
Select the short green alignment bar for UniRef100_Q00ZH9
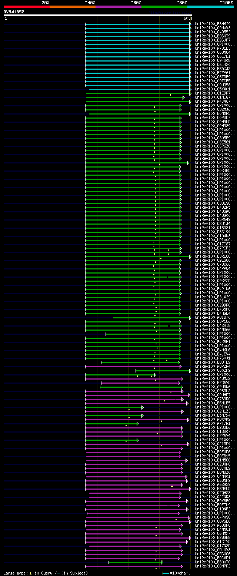coord(163,371)
